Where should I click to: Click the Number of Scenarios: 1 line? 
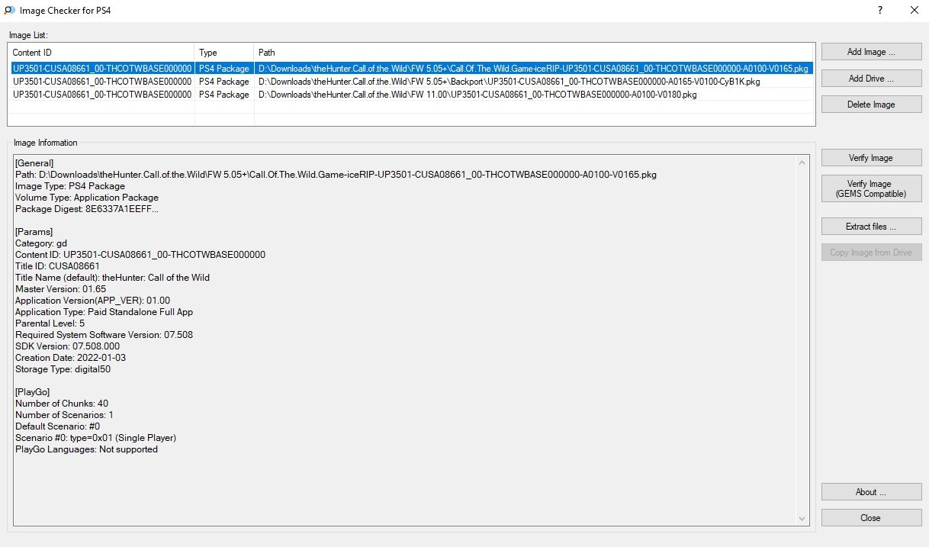coord(64,415)
